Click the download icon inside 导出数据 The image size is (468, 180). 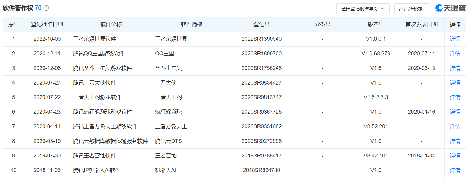[x=402, y=9]
